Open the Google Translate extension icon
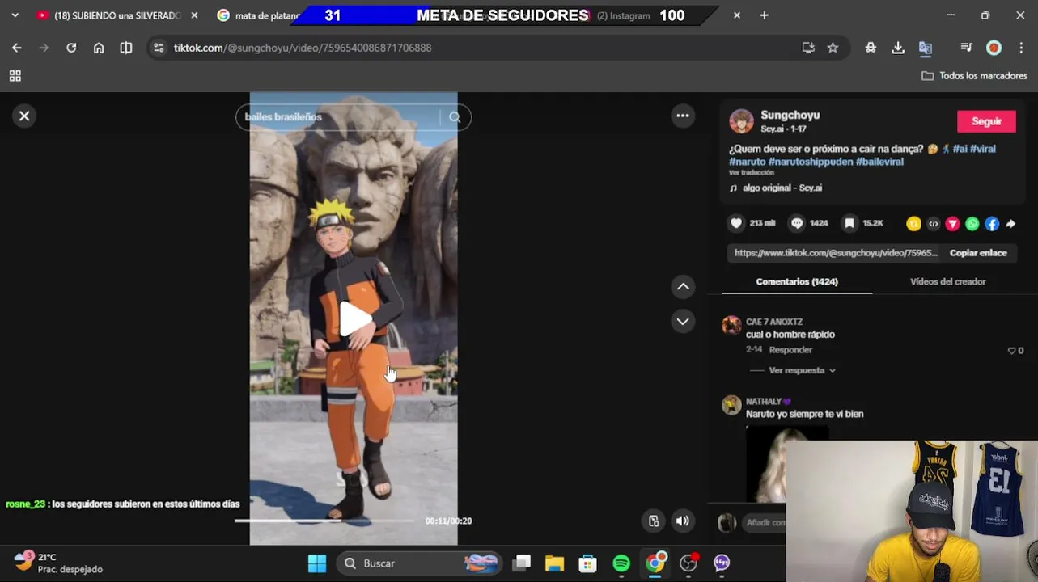Viewport: 1038px width, 582px height. pyautogui.click(x=926, y=48)
